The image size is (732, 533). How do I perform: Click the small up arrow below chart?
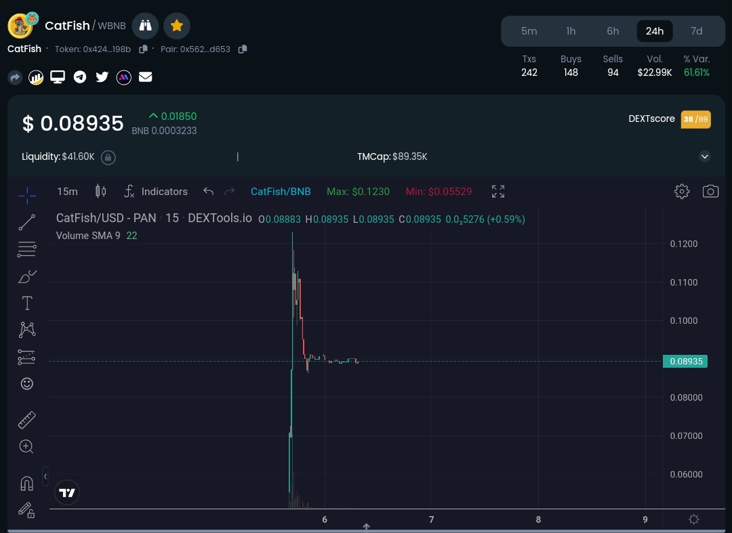click(x=367, y=526)
